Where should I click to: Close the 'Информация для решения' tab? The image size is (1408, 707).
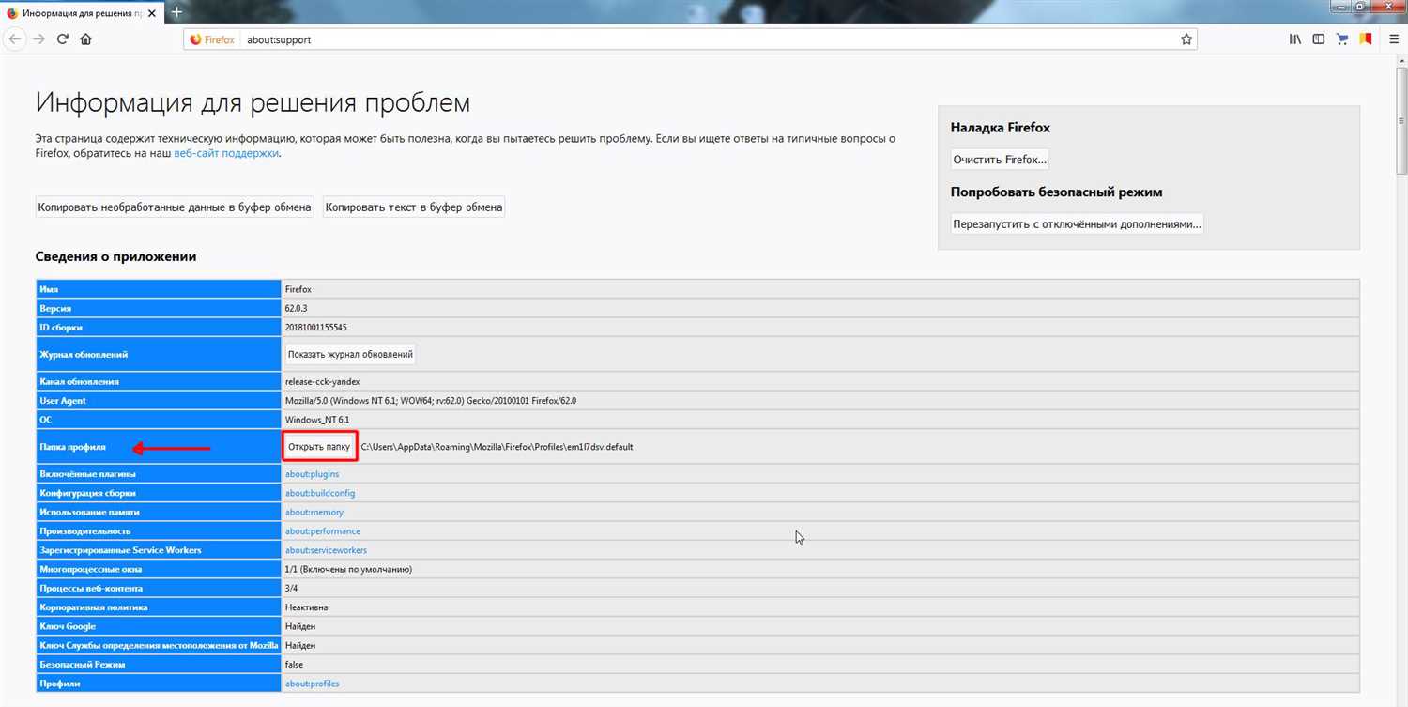152,13
